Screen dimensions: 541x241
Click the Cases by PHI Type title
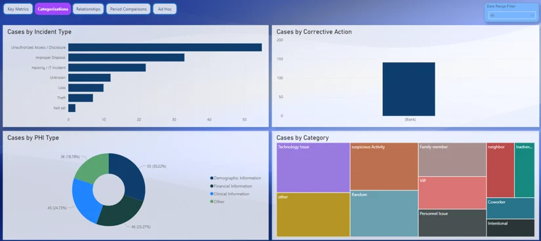(x=33, y=138)
